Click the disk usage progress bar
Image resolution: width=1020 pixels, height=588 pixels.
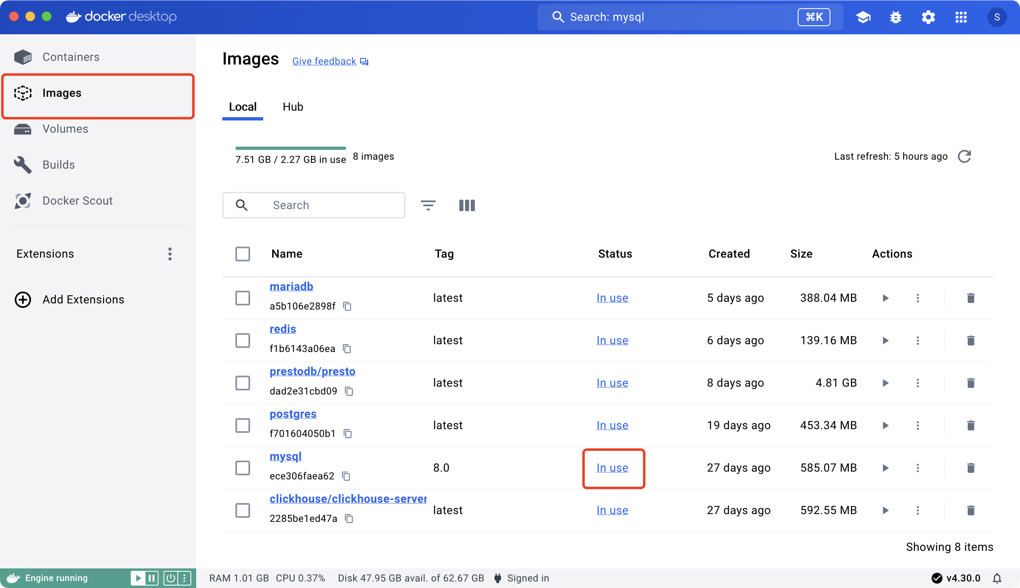point(291,148)
